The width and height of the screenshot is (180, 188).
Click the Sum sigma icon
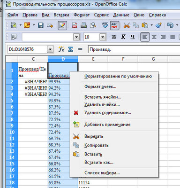(x=70, y=49)
